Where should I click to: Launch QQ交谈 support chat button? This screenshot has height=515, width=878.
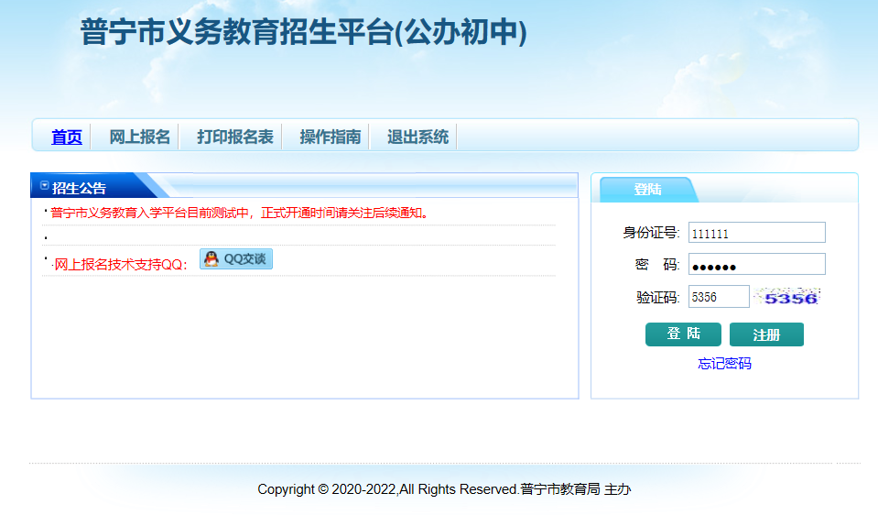click(236, 259)
